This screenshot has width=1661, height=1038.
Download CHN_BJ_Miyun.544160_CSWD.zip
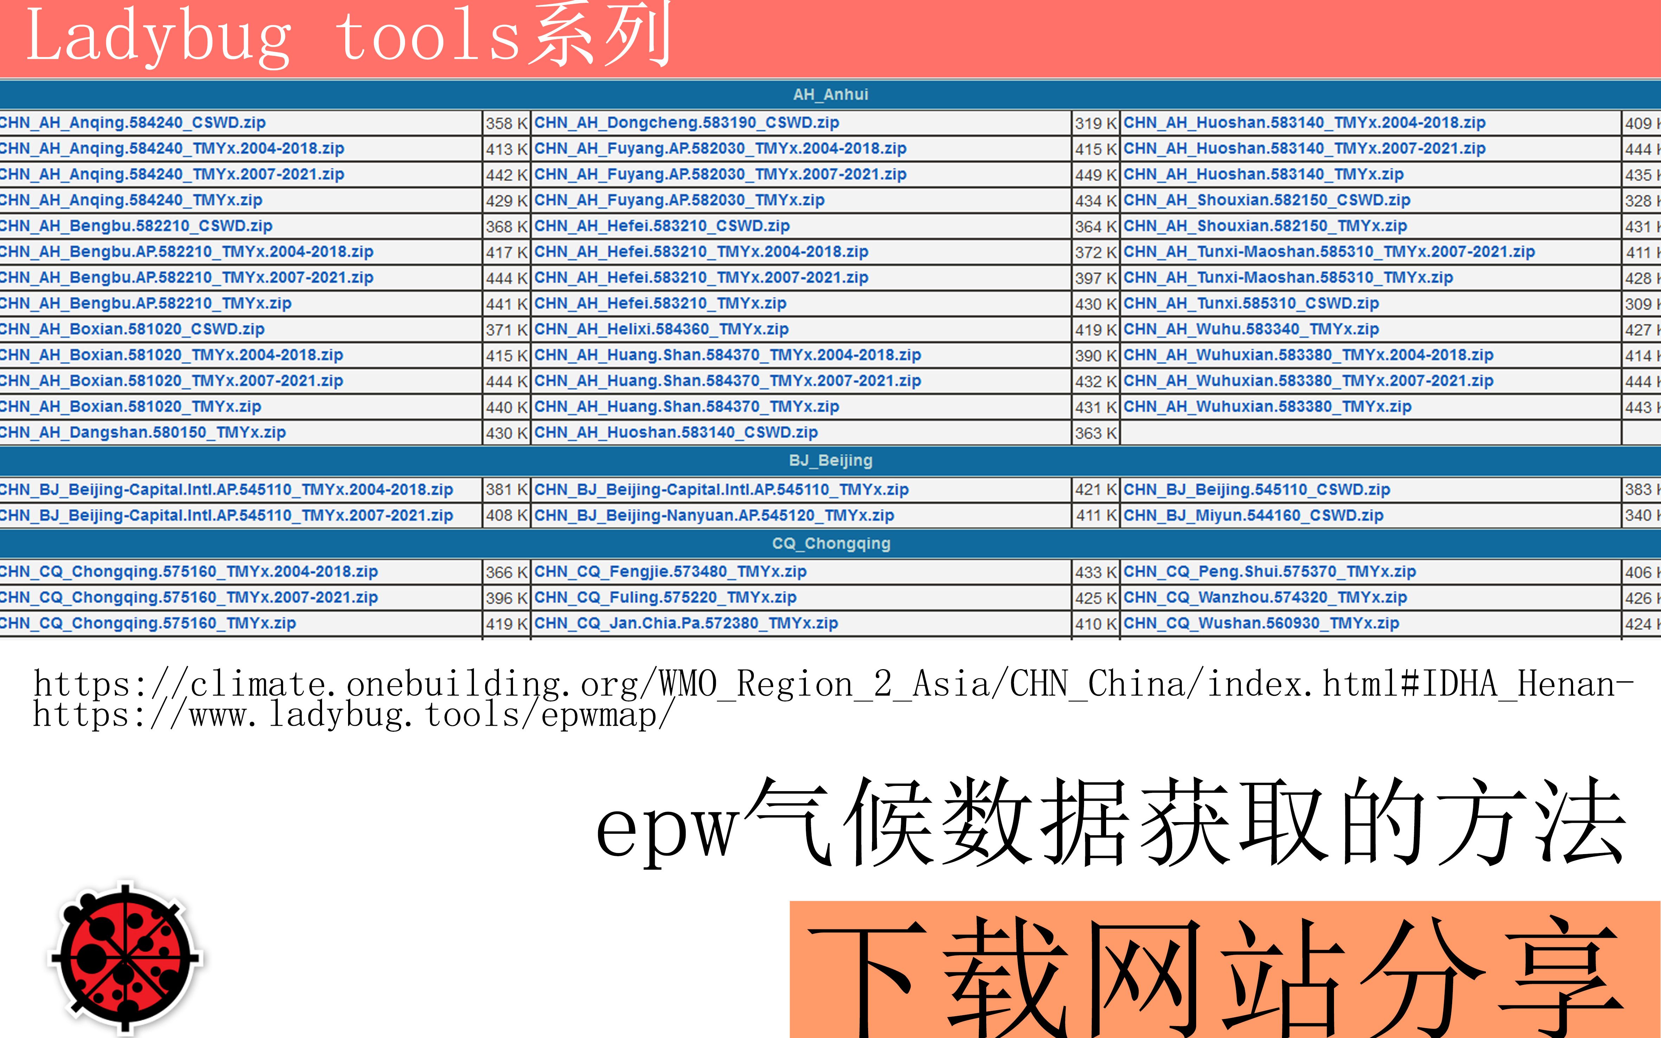(1254, 515)
